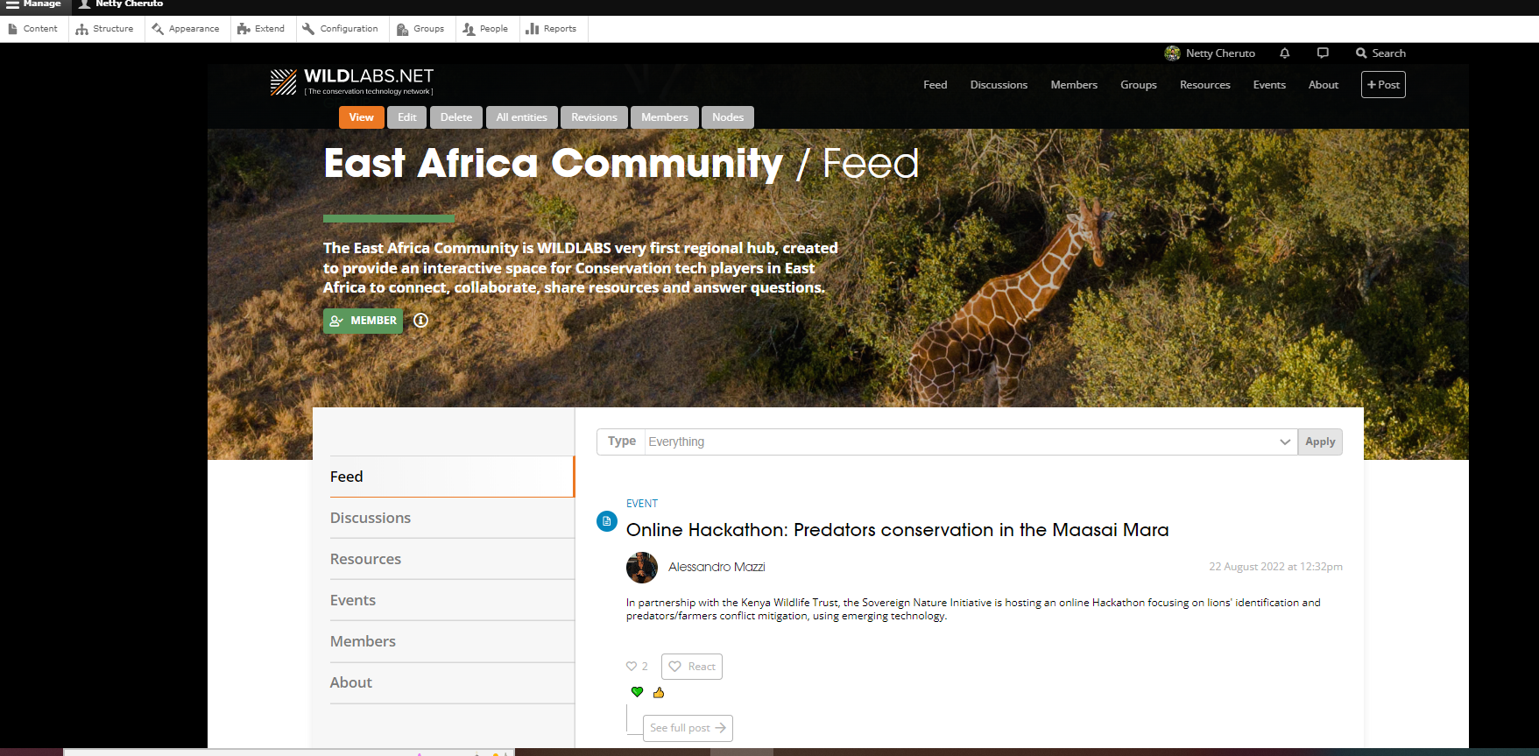Select the View tab

pyautogui.click(x=361, y=117)
